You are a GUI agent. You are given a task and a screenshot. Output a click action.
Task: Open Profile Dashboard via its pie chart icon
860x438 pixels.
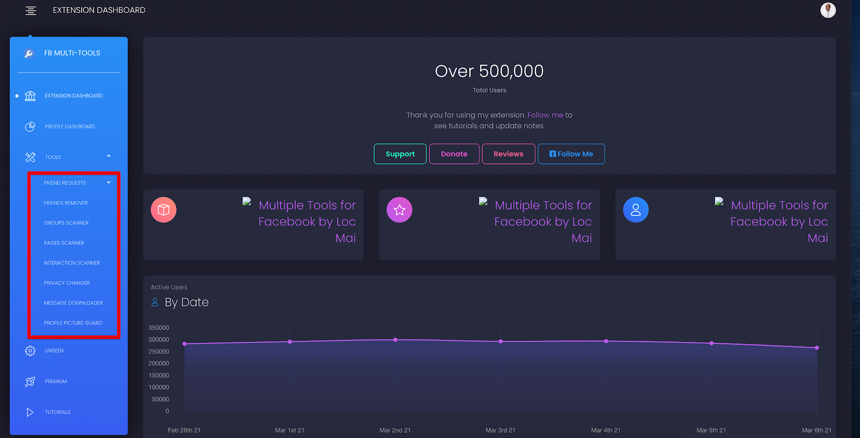pyautogui.click(x=30, y=127)
